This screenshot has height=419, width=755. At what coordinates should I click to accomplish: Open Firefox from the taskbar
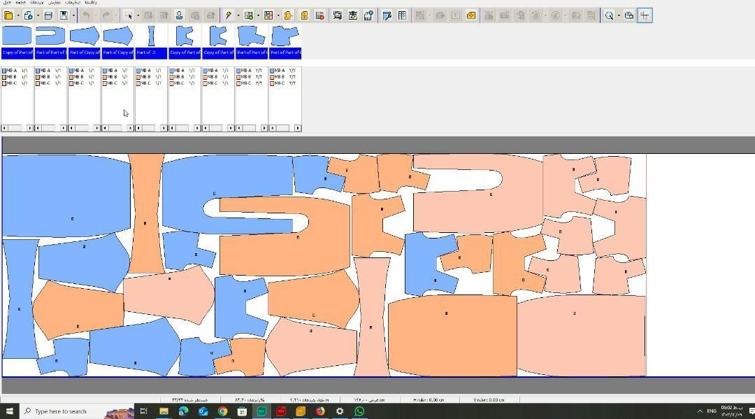click(x=320, y=411)
